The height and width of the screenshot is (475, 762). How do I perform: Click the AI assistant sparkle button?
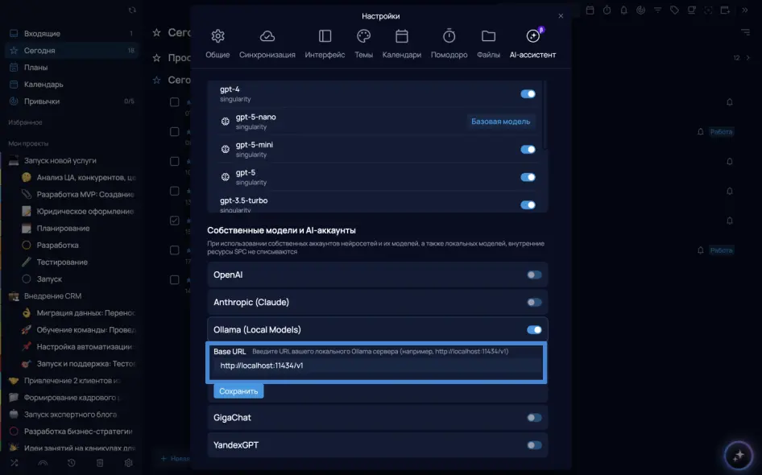coord(738,456)
